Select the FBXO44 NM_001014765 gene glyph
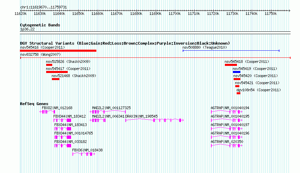The image size is (300, 173). (63, 137)
